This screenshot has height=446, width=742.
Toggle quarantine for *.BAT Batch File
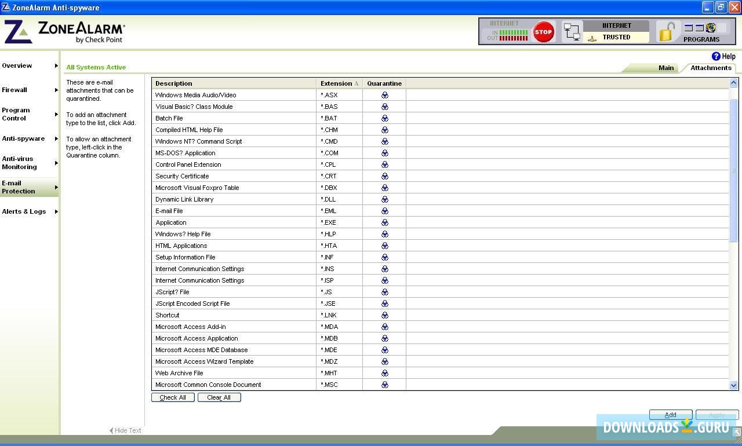coord(384,118)
